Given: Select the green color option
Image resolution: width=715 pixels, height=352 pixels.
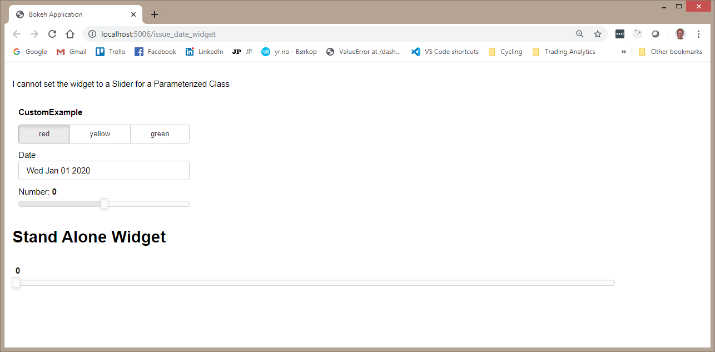Looking at the screenshot, I should coord(160,133).
